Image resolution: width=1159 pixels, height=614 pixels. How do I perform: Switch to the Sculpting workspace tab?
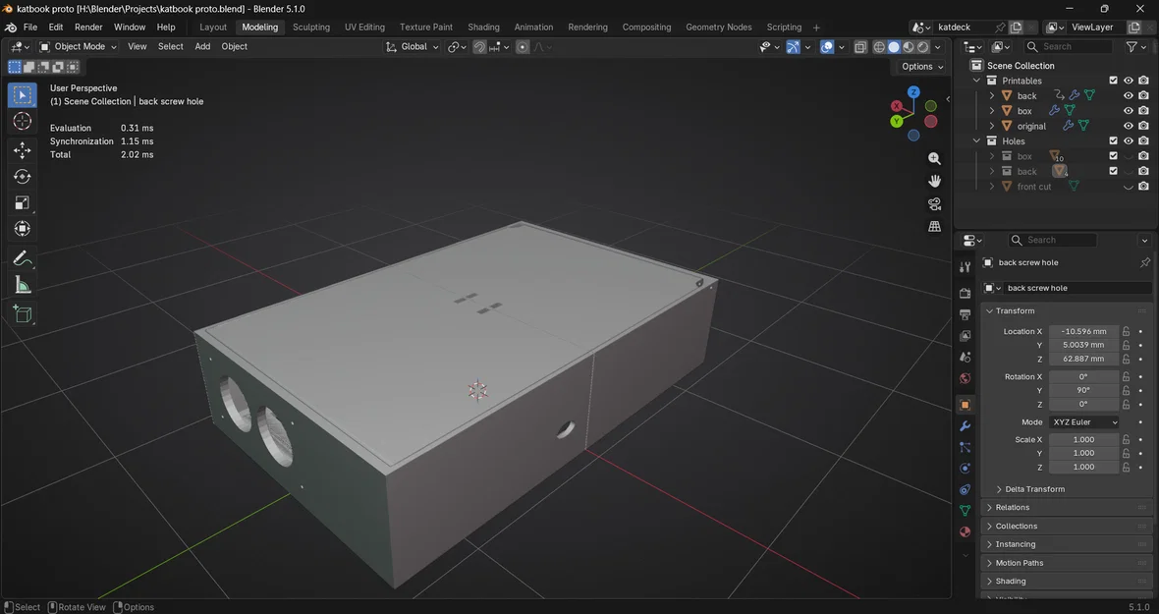311,28
